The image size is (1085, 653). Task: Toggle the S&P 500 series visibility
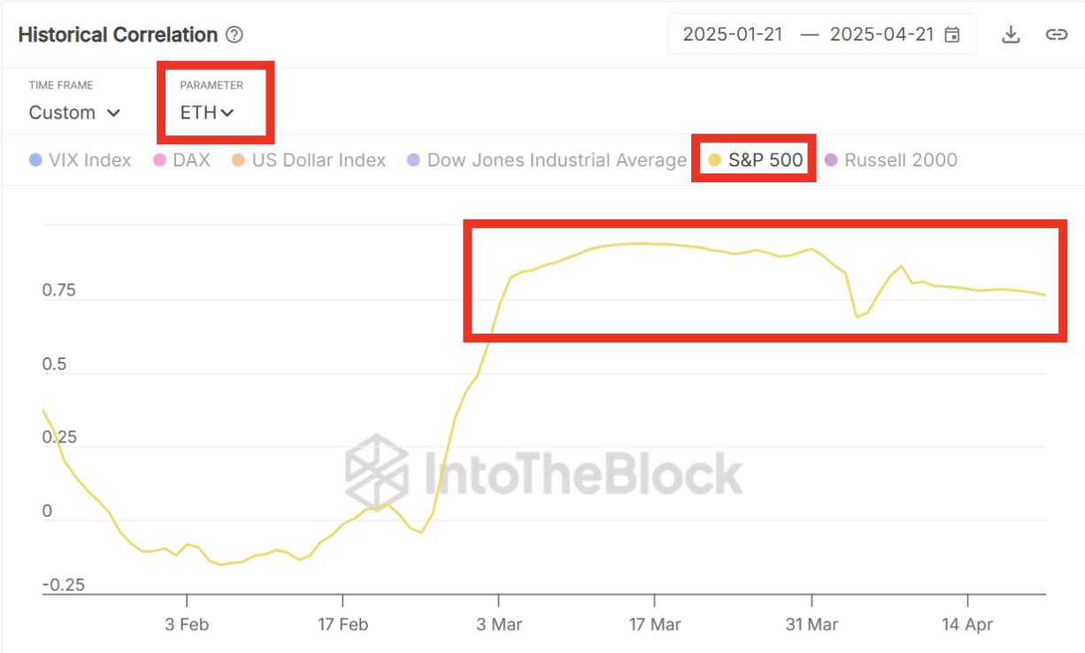tap(766, 160)
